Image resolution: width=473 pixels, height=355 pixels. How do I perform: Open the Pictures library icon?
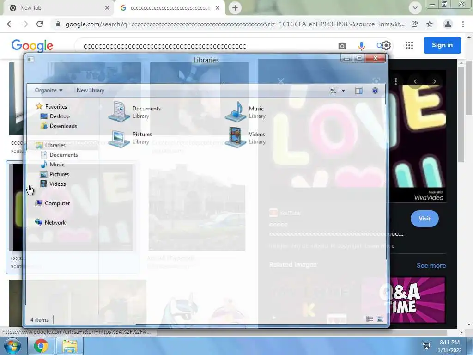pos(119,138)
